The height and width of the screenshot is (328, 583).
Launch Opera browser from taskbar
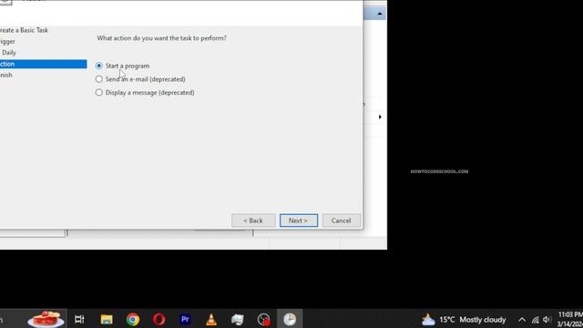click(x=159, y=320)
